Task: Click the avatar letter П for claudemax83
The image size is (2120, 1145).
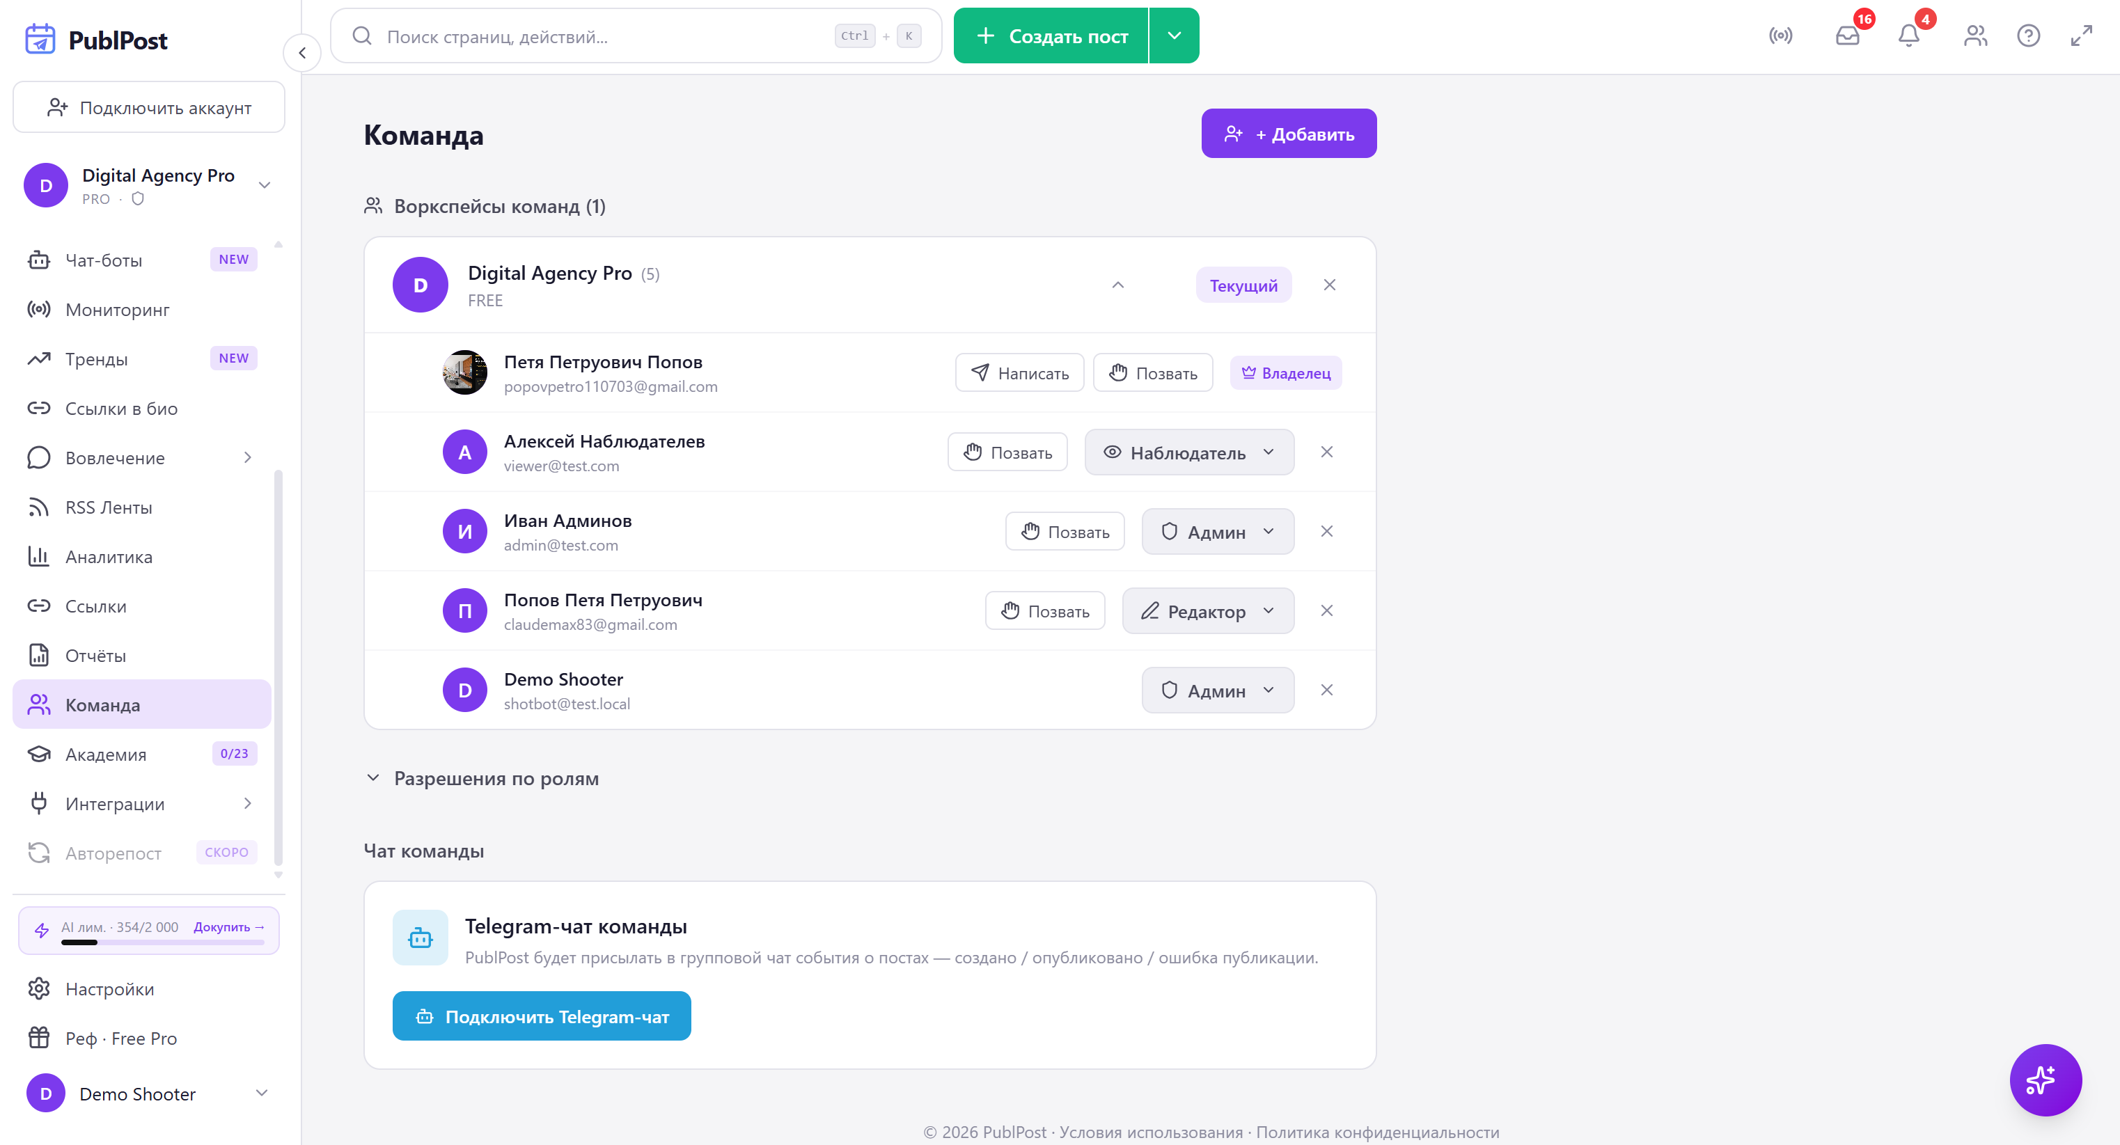Action: pos(465,610)
